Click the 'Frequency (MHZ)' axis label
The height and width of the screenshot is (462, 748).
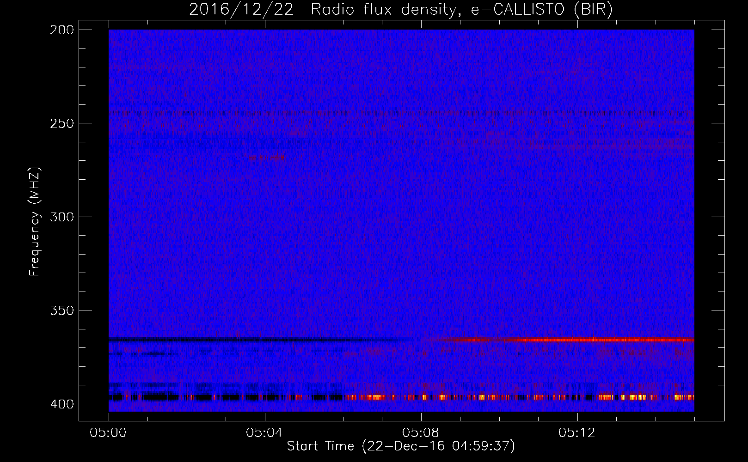pyautogui.click(x=35, y=222)
